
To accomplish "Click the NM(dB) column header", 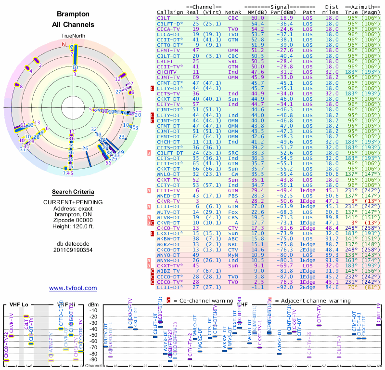I will (x=257, y=13).
